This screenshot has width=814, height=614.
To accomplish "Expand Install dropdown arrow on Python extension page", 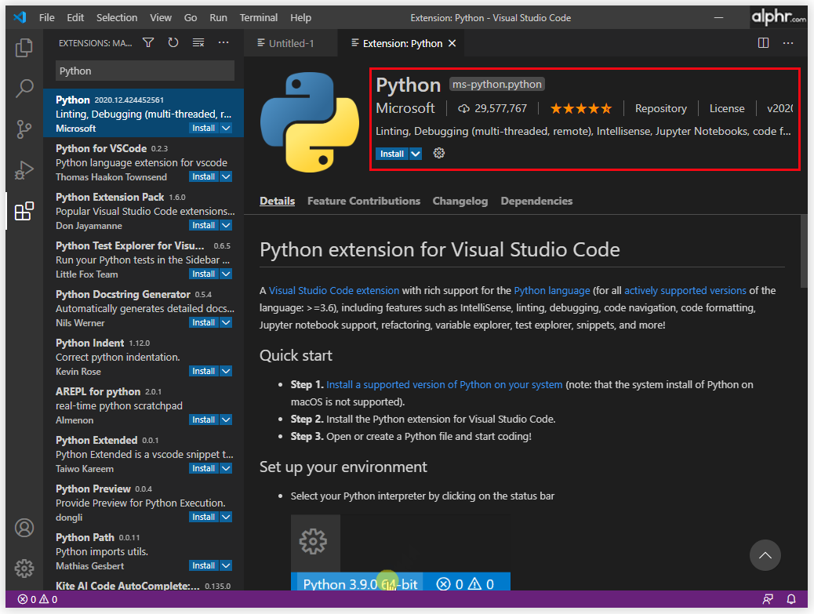I will point(416,154).
